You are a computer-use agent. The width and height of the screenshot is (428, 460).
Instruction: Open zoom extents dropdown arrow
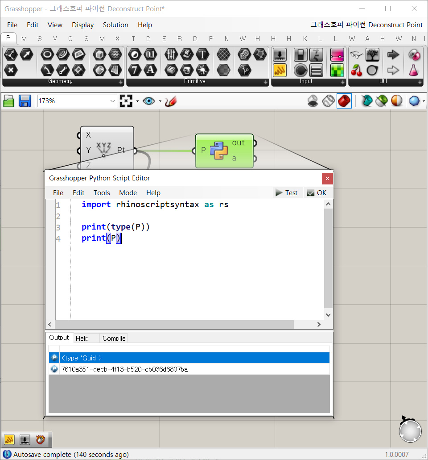pyautogui.click(x=137, y=101)
